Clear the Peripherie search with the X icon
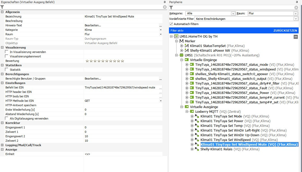The width and height of the screenshot is (302, 172). [296, 8]
